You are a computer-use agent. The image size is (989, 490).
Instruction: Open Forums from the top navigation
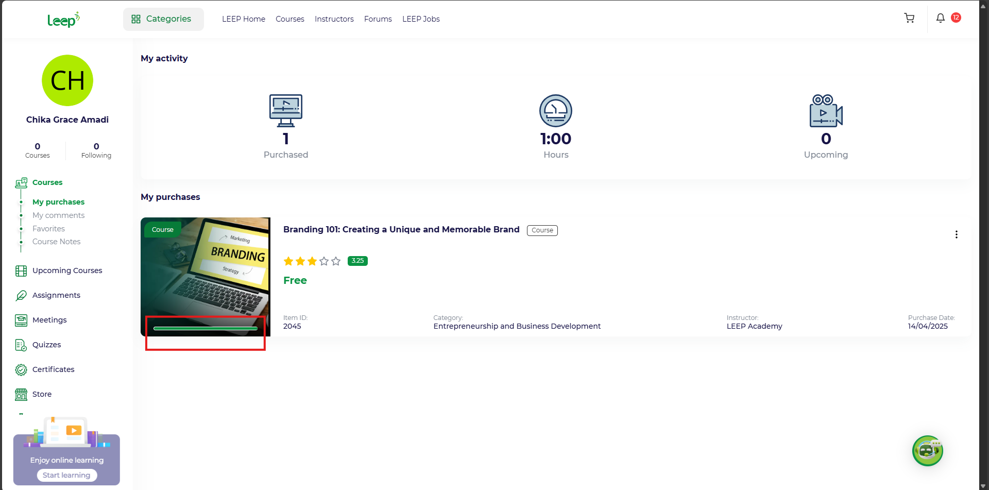tap(378, 19)
